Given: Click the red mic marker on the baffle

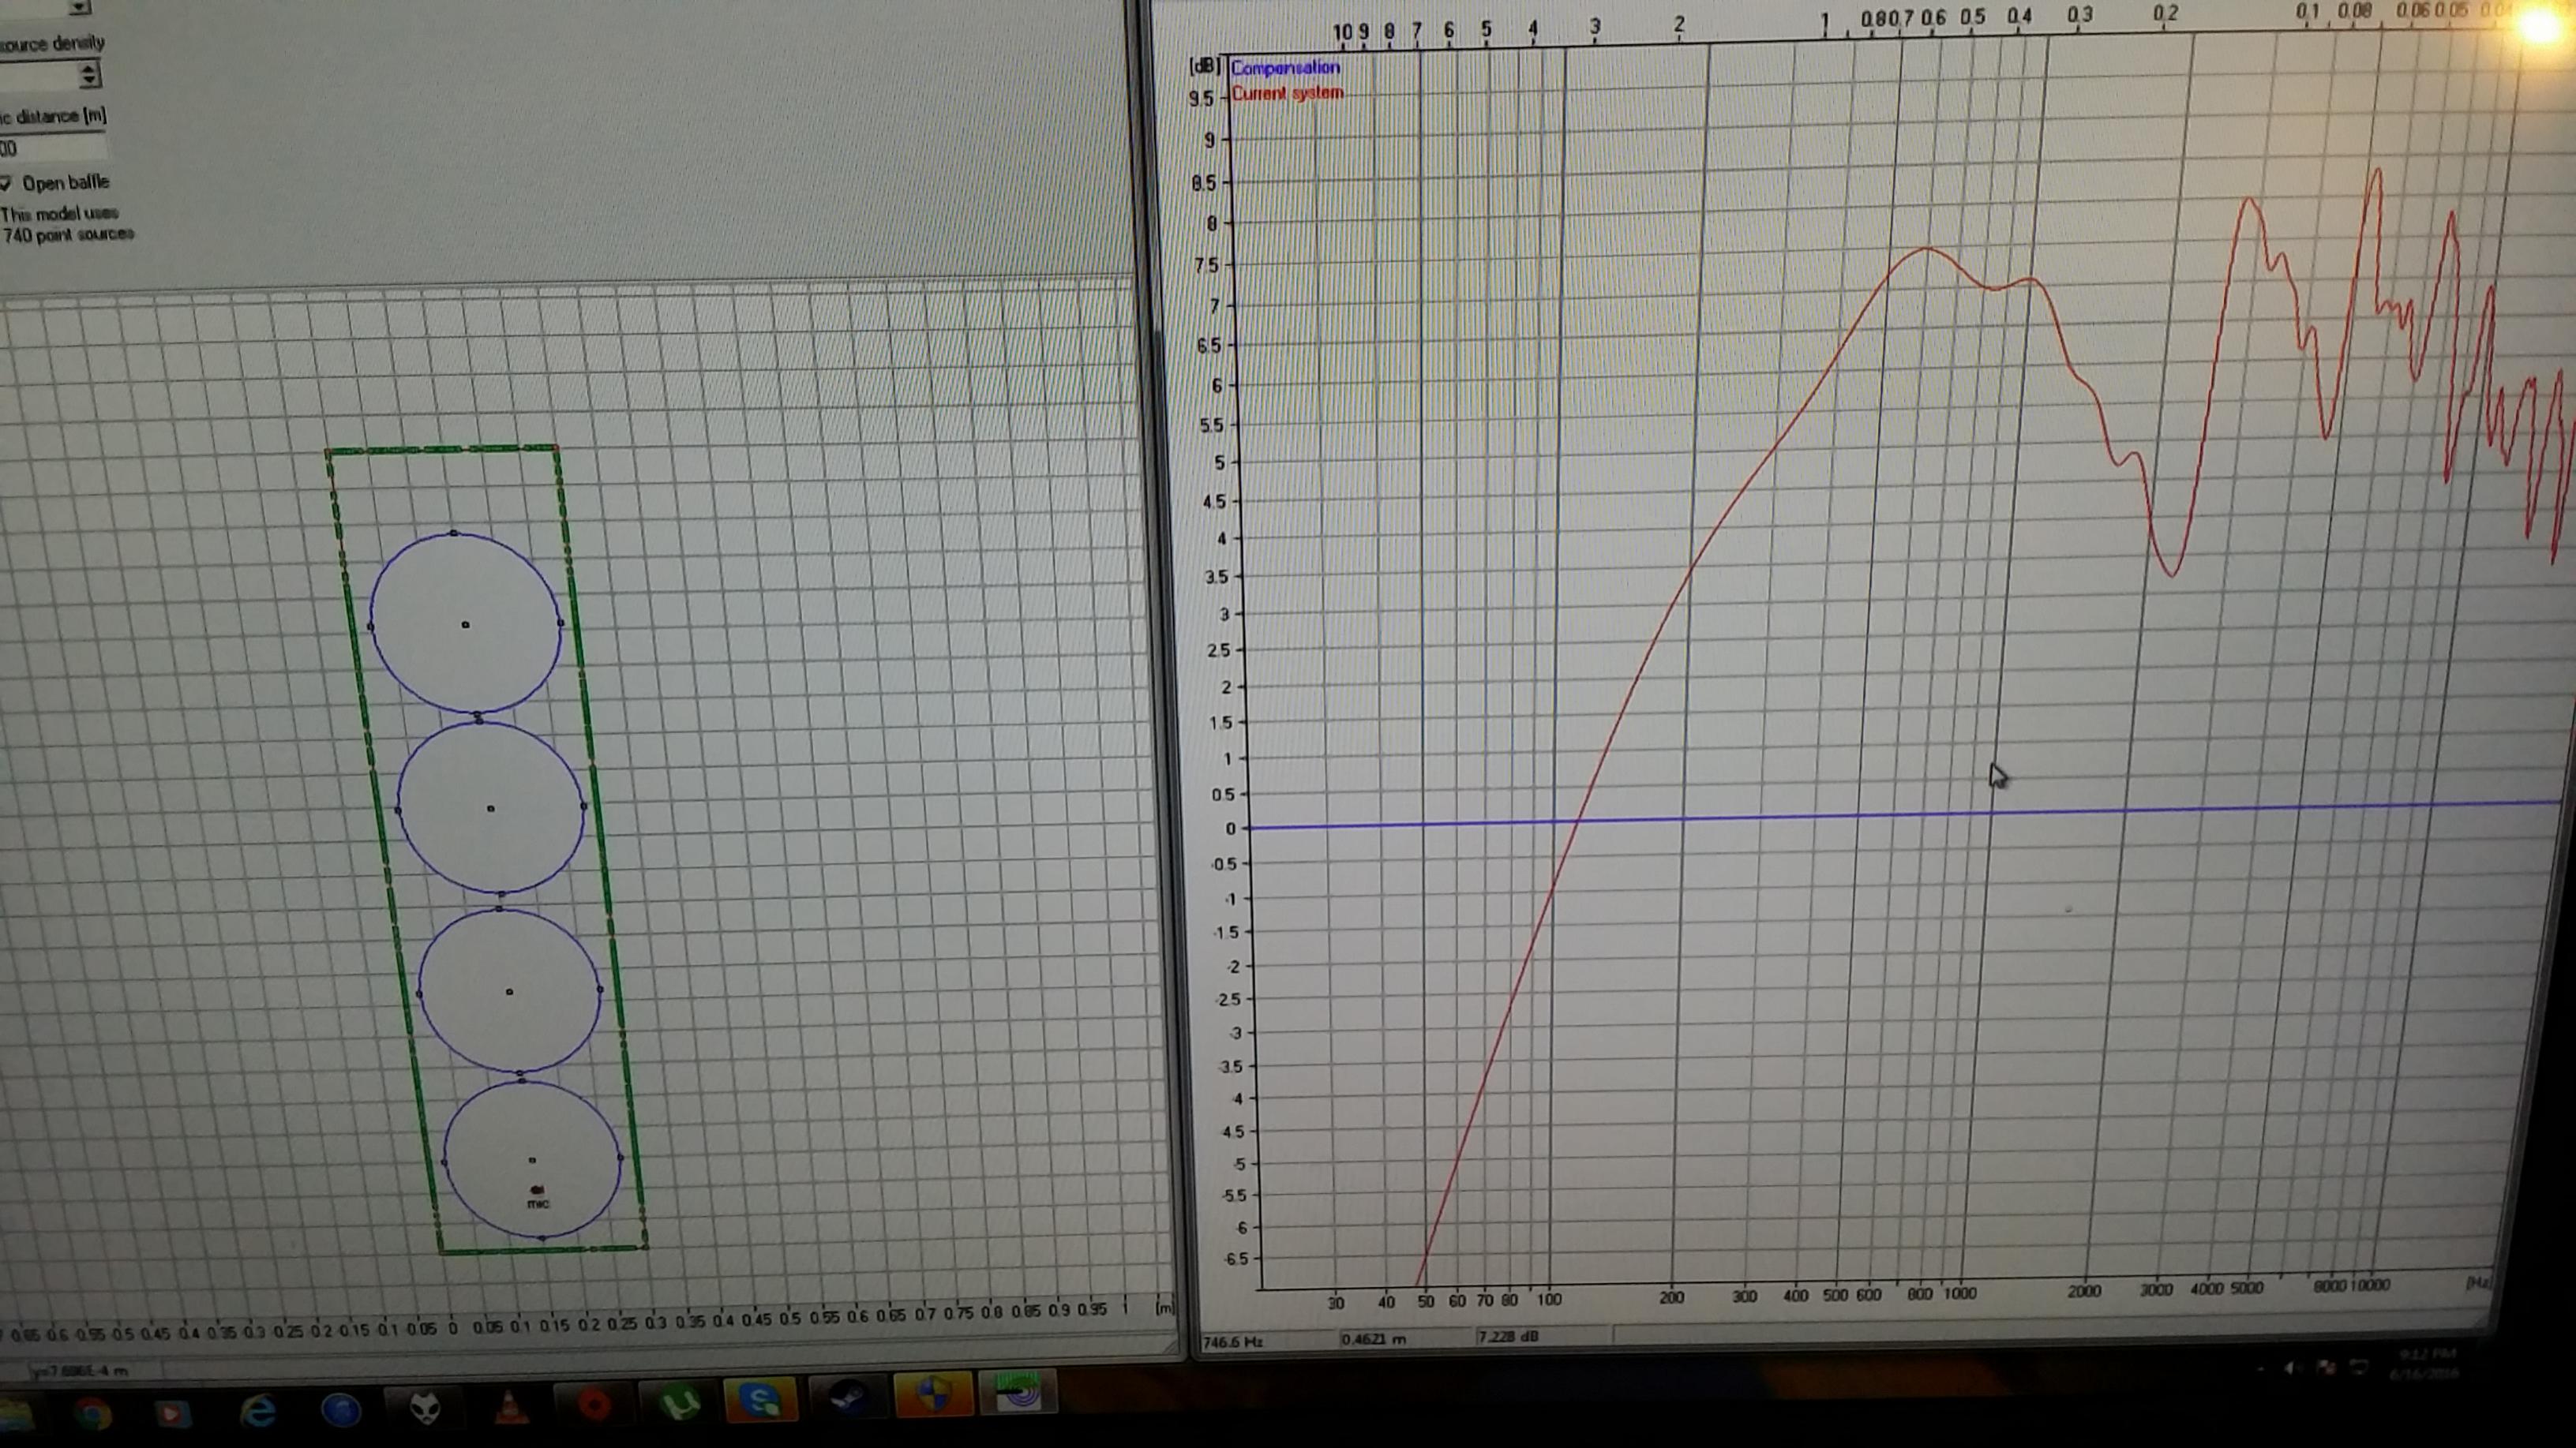Looking at the screenshot, I should (537, 1189).
